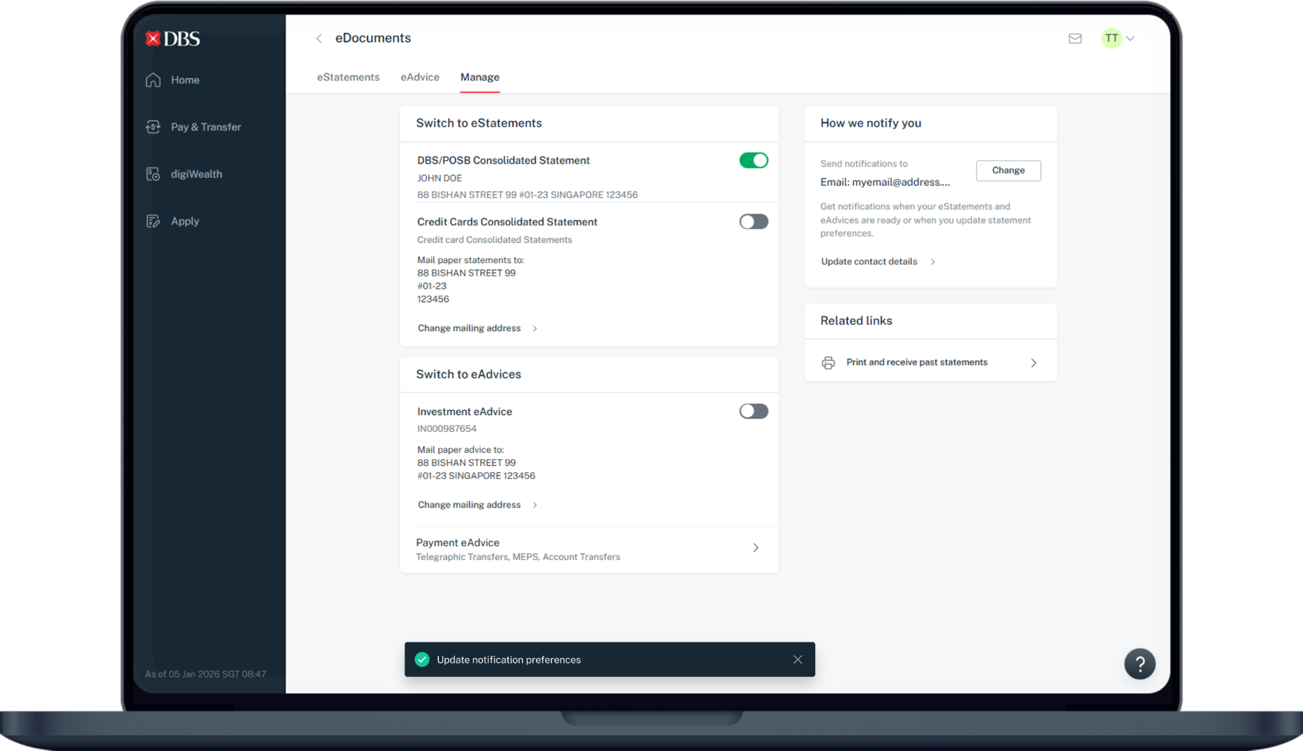
Task: Switch to the eAdvice tab
Action: point(420,77)
